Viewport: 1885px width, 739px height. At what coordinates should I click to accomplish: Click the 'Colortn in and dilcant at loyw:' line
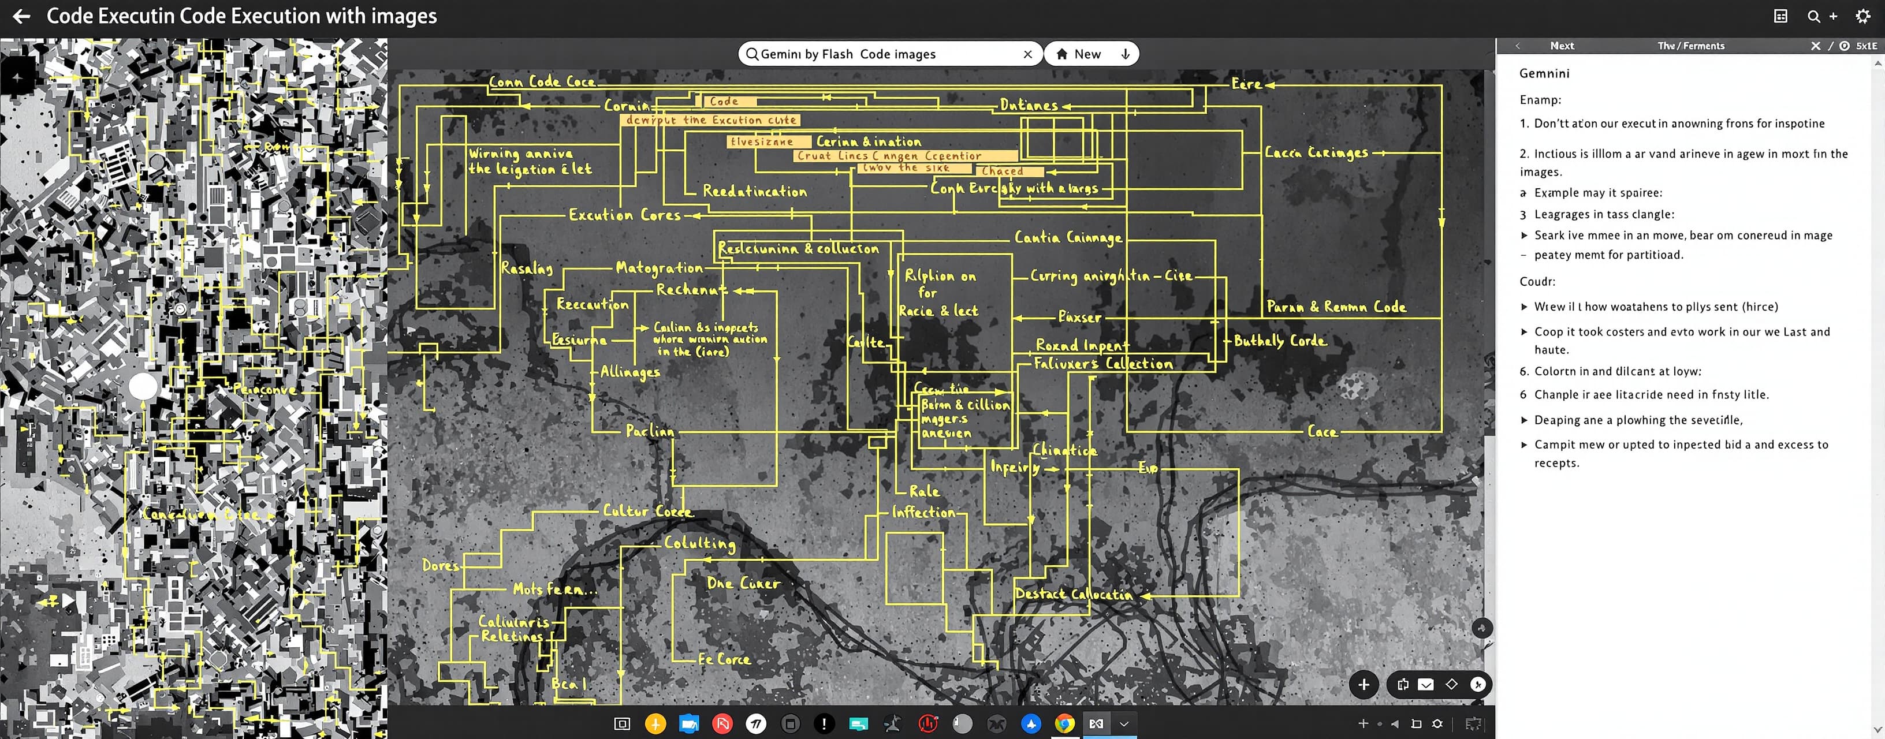point(1617,371)
